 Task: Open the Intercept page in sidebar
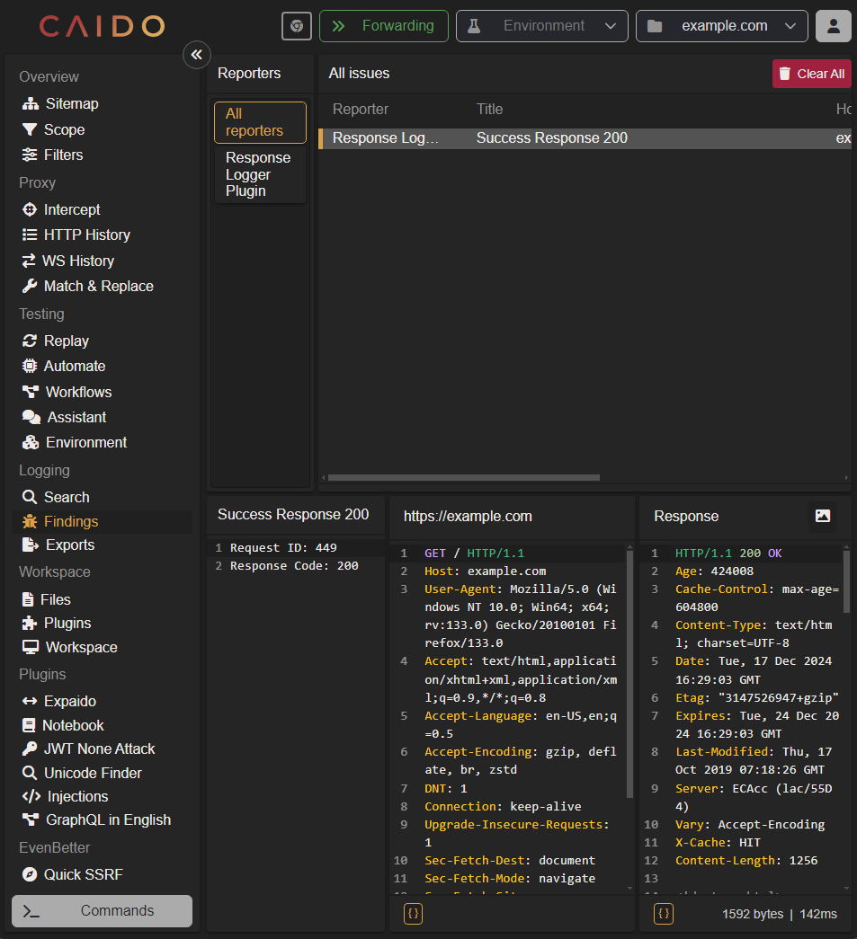(x=72, y=209)
